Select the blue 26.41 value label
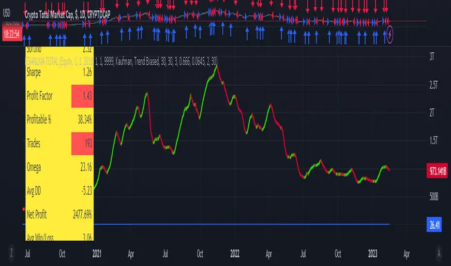The image size is (451, 266). (x=434, y=224)
